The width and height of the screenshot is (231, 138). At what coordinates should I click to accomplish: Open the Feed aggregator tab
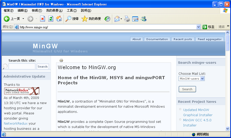pos(210,39)
